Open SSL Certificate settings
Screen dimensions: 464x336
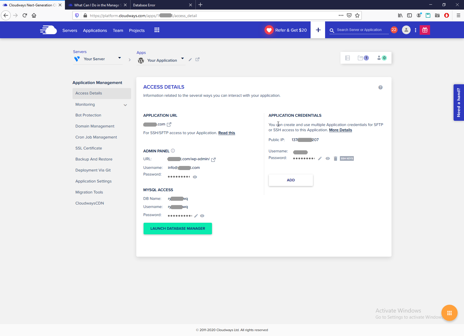pos(89,148)
